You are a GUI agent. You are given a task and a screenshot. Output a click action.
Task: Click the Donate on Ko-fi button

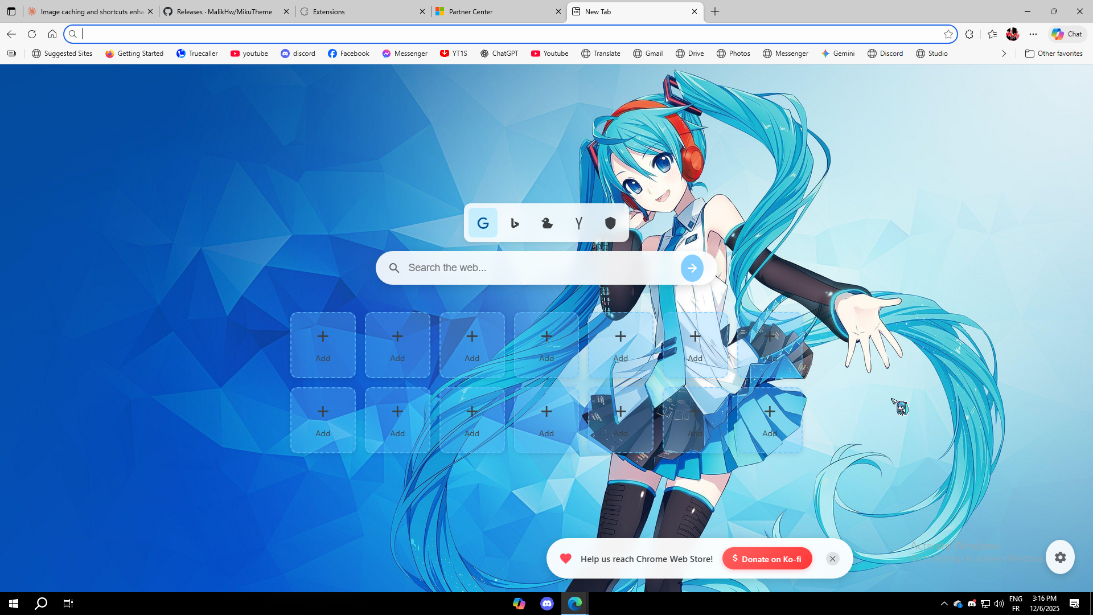[x=767, y=559]
